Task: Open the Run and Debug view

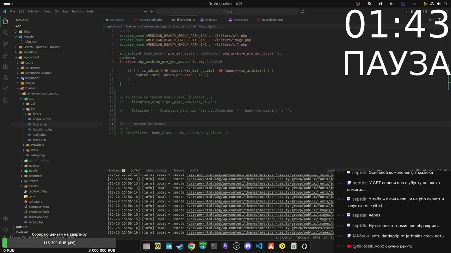Action: [5, 55]
